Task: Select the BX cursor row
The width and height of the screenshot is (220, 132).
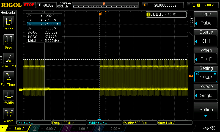Action: [x=44, y=24]
